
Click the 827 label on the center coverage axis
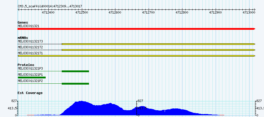[140, 101]
